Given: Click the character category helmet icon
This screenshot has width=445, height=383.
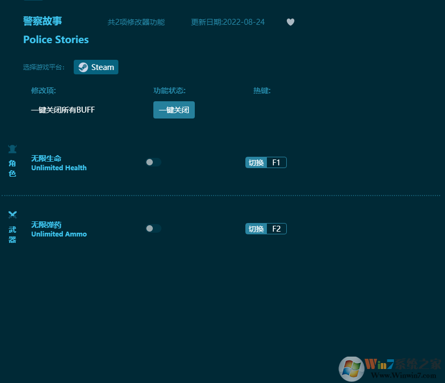Looking at the screenshot, I should [12, 149].
